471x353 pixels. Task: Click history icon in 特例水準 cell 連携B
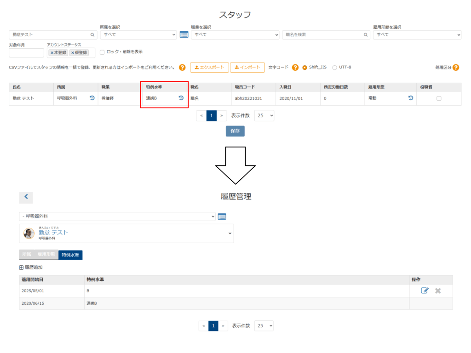(181, 98)
